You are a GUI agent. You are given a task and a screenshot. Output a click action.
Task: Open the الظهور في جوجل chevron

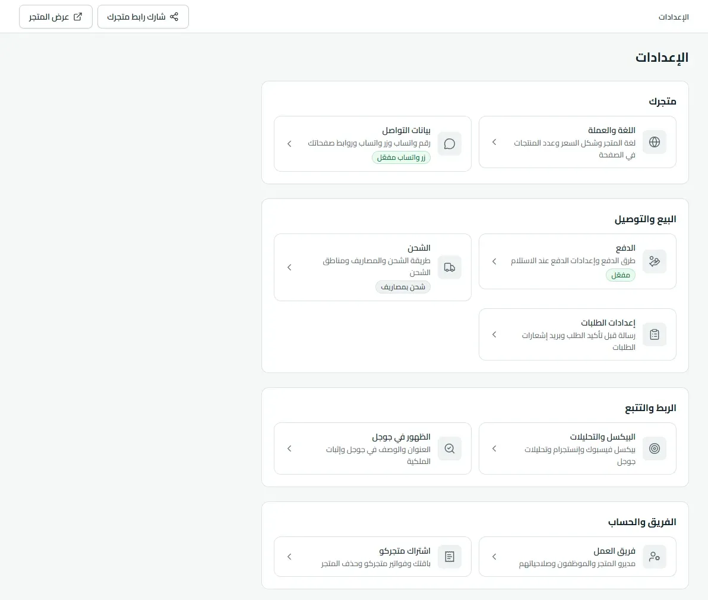pyautogui.click(x=289, y=449)
